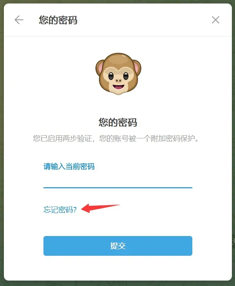Screen dimensions: 235x286
Task: Go back using the left arrow icon
Action: click(x=19, y=20)
